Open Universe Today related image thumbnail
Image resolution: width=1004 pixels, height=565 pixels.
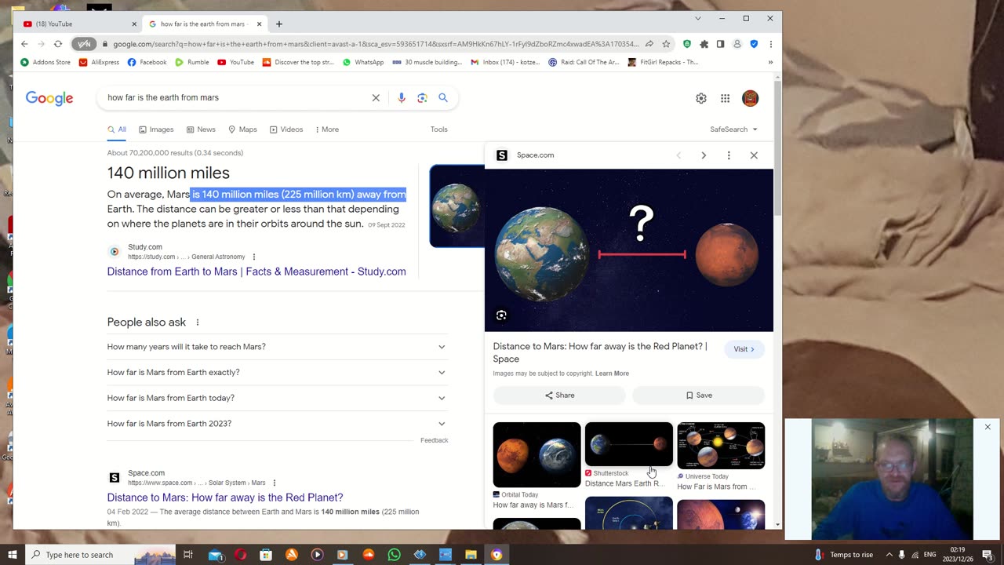[x=721, y=446]
